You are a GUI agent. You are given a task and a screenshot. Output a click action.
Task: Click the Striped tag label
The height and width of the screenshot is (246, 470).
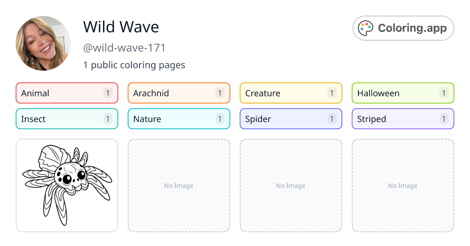click(372, 119)
